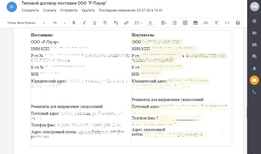Click the subscript icon

116,23
